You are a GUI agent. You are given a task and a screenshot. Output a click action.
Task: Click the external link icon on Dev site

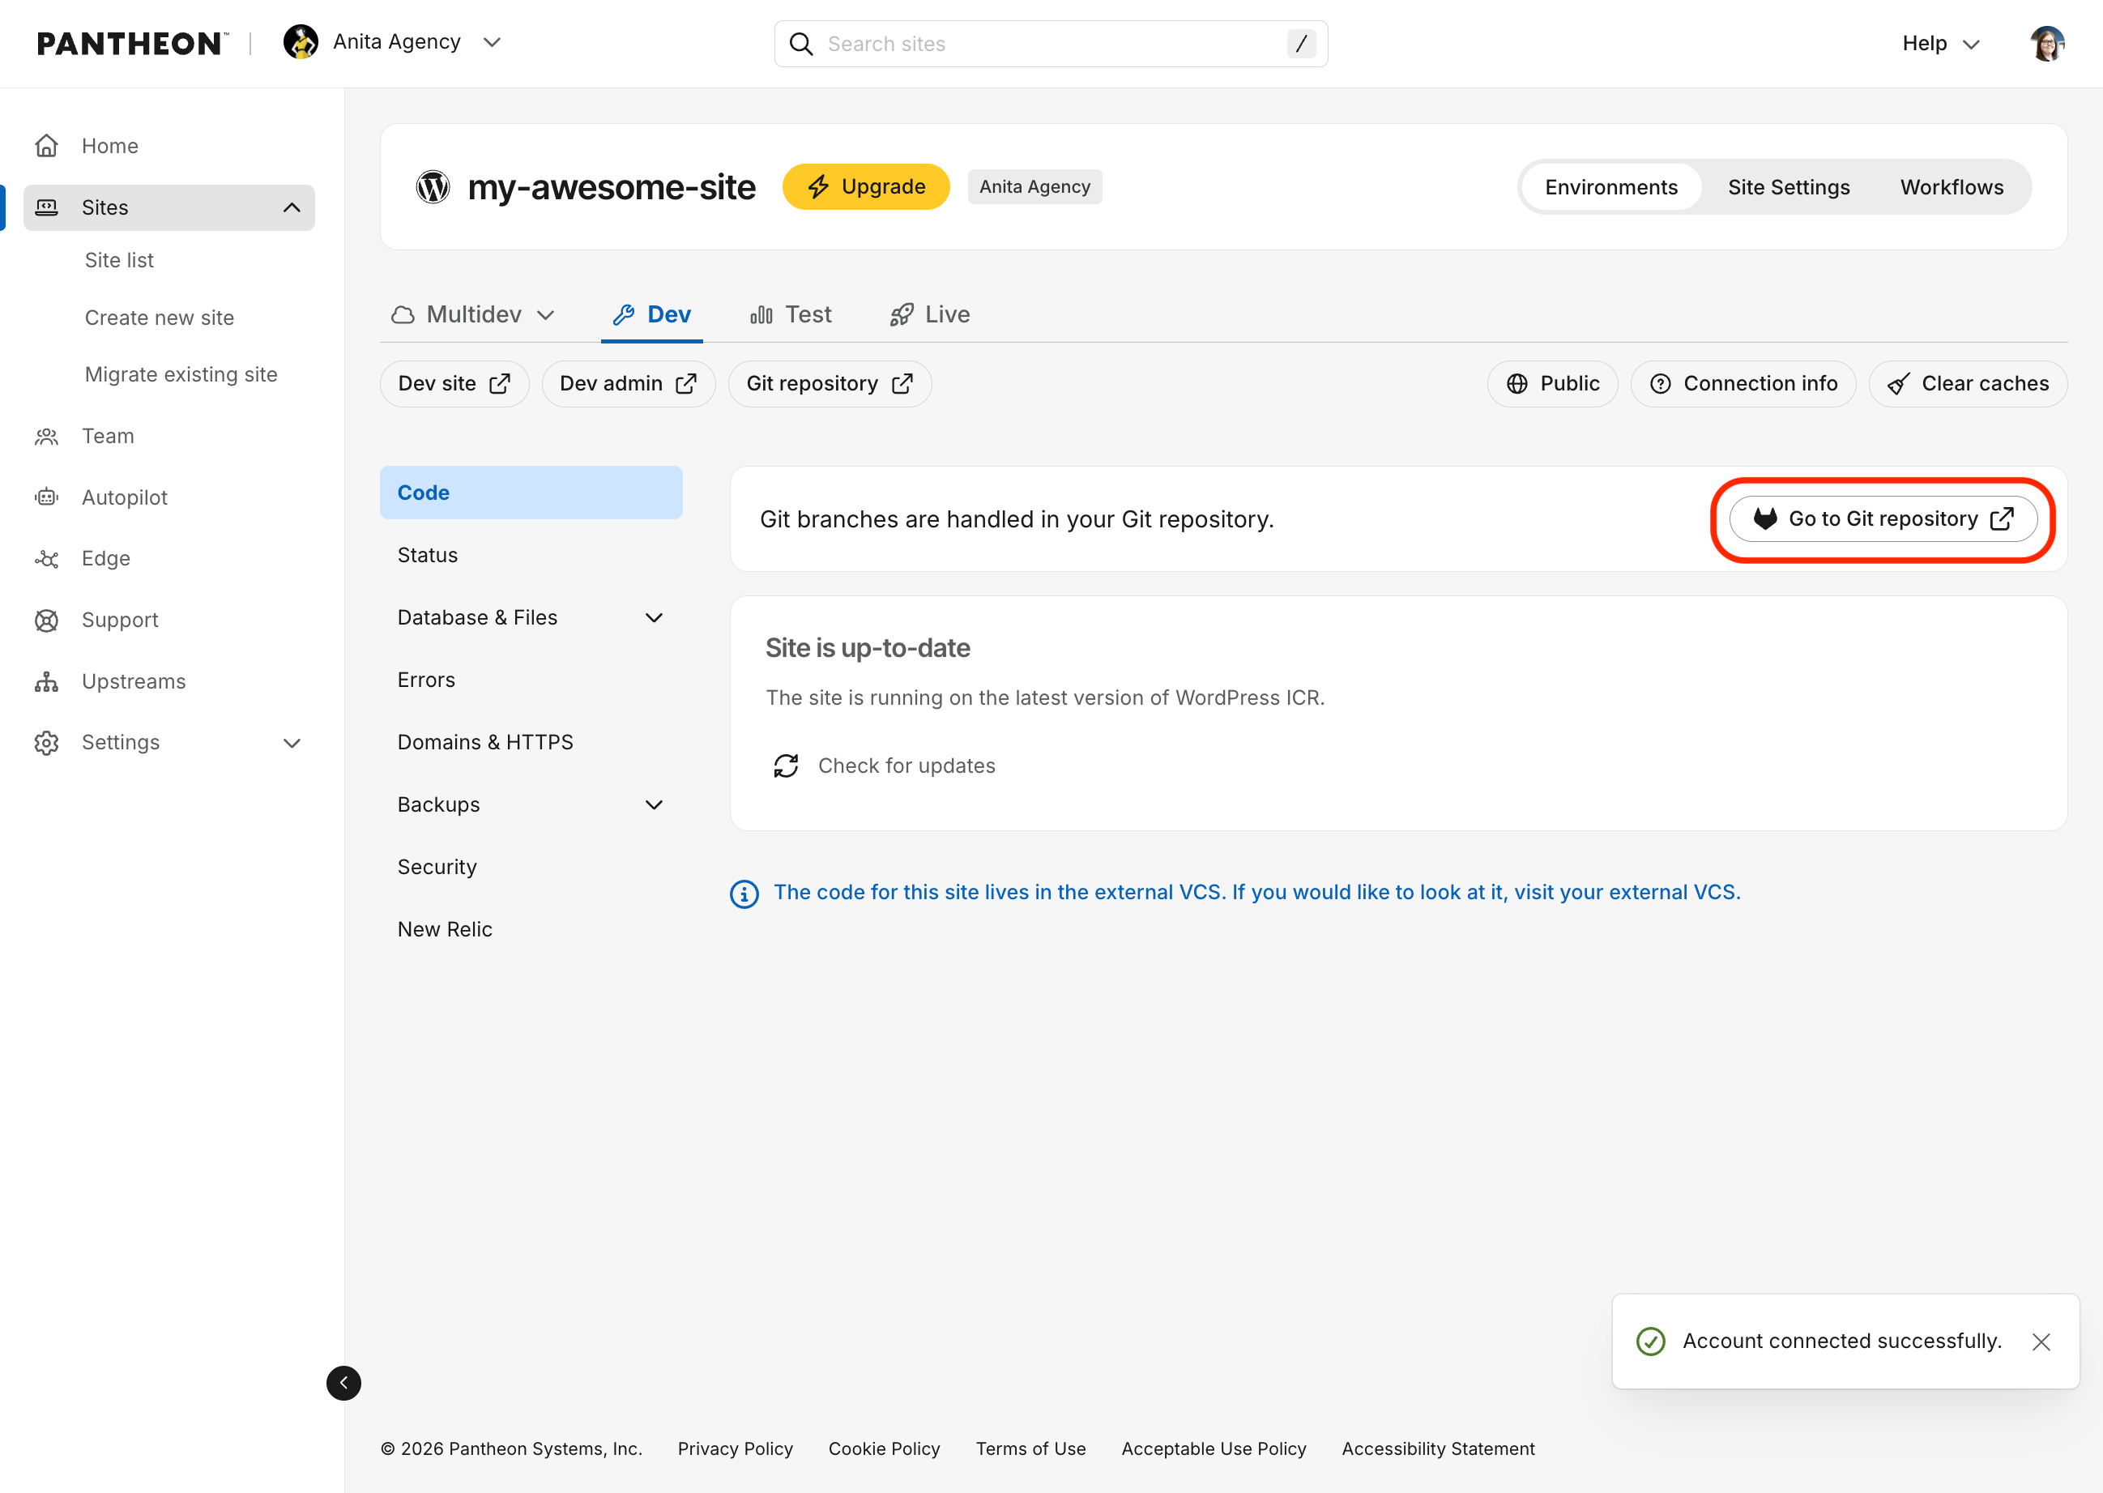[500, 383]
